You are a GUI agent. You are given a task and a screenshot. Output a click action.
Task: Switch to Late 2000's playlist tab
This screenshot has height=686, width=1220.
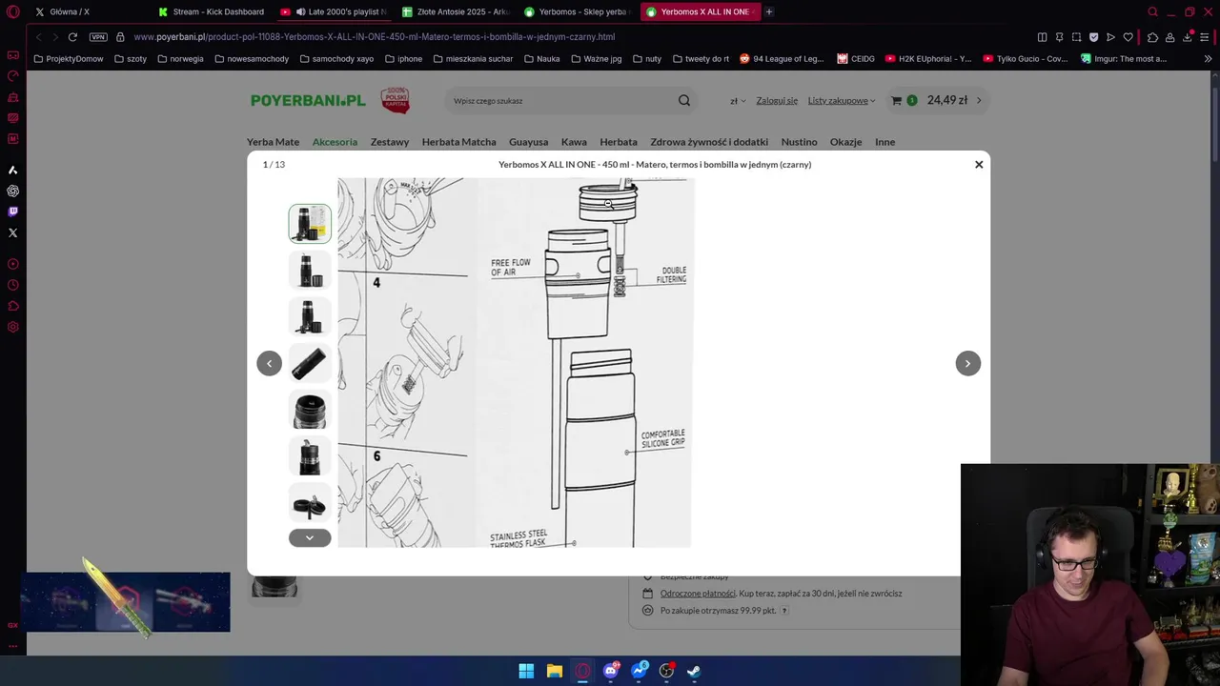point(335,12)
